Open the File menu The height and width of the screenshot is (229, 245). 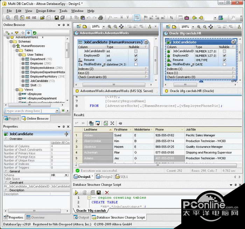click(x=9, y=11)
